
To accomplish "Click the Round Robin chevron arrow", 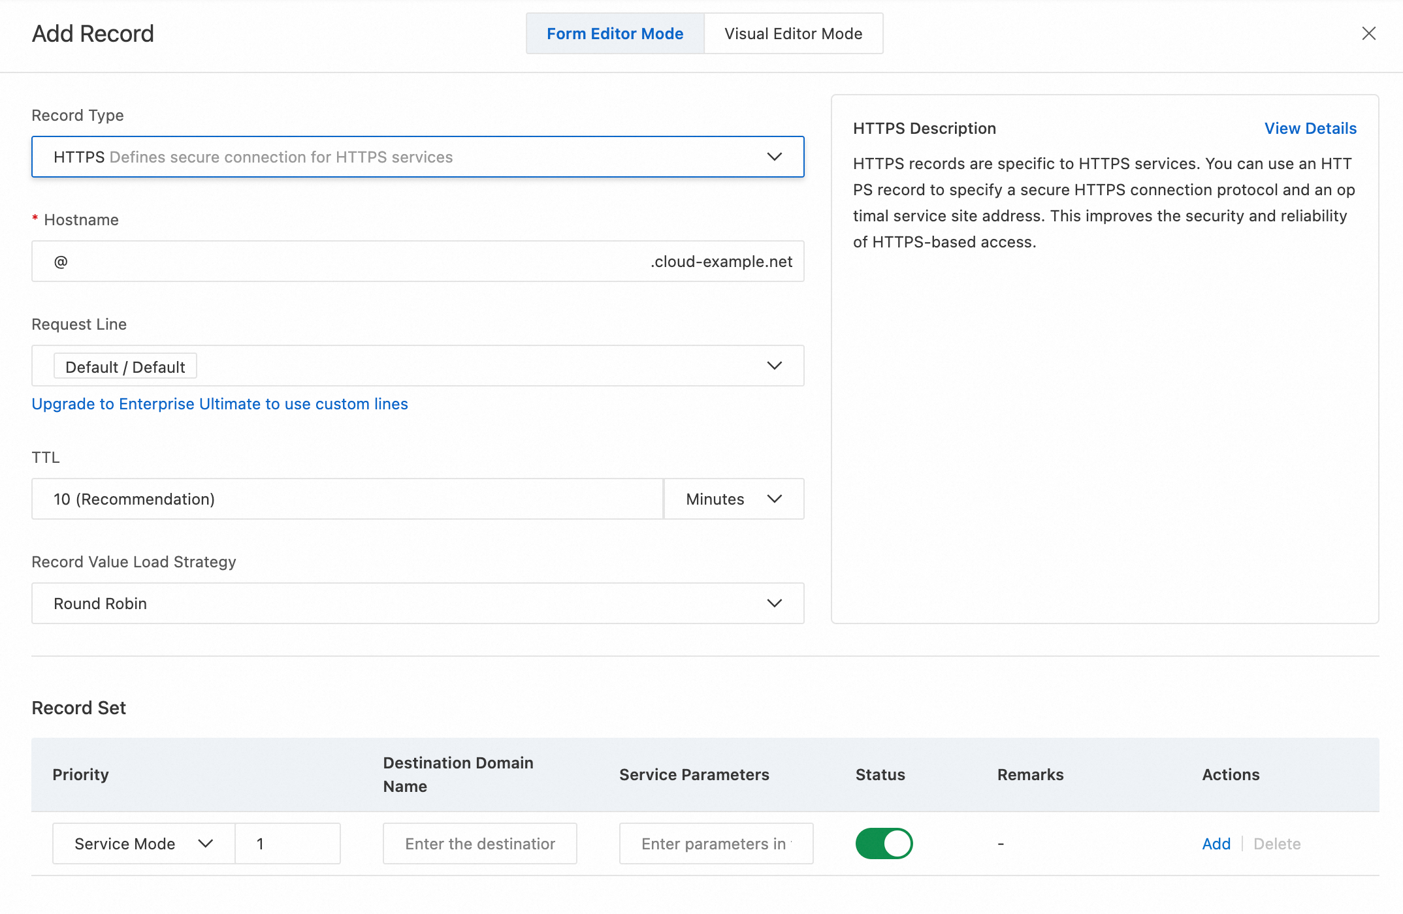I will (x=774, y=603).
